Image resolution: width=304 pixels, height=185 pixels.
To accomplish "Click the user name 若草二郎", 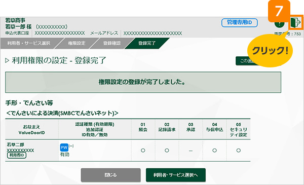I will 16,144.
